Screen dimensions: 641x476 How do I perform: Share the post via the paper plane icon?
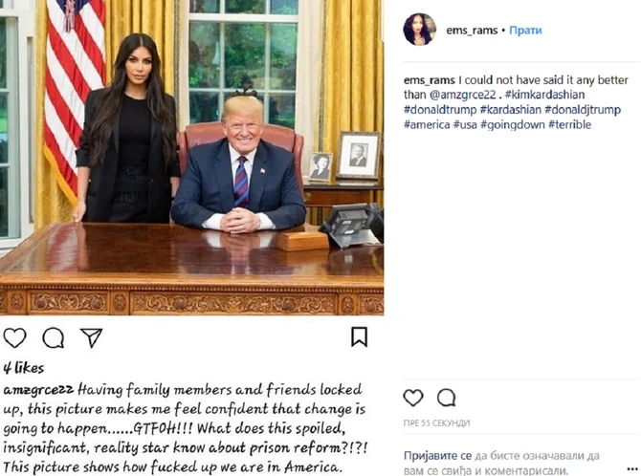click(91, 338)
